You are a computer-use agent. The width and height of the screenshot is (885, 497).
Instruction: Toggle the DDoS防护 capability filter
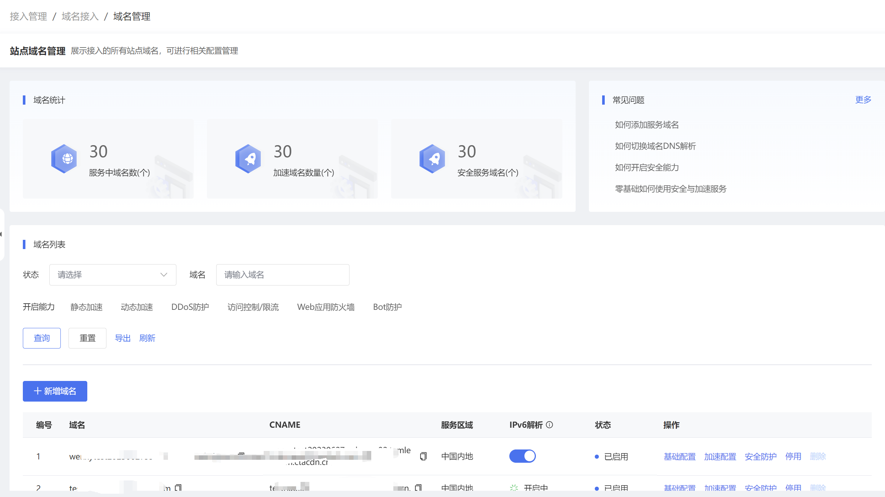pos(190,307)
